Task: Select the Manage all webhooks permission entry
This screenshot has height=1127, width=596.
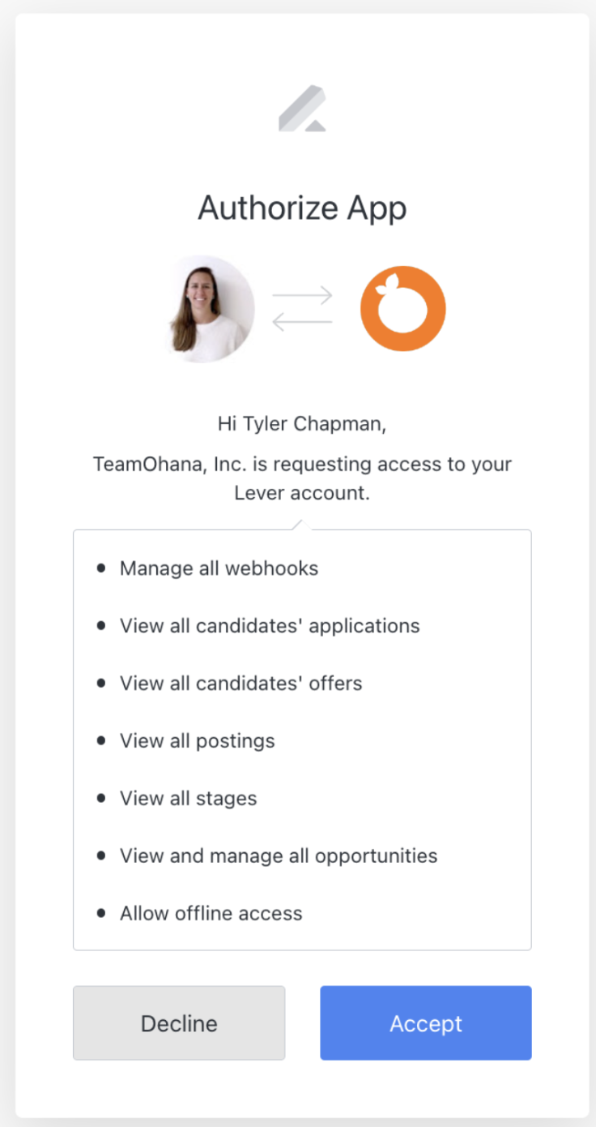Action: [x=219, y=568]
